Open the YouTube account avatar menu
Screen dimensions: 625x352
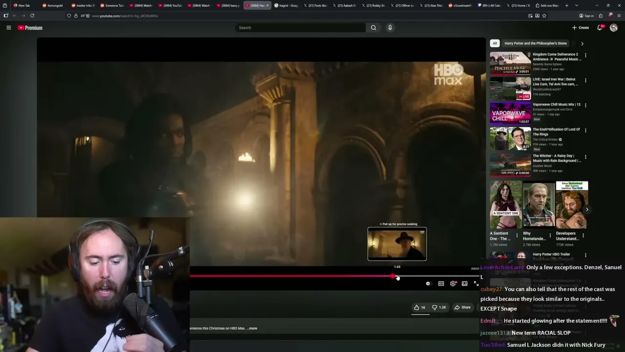point(614,28)
